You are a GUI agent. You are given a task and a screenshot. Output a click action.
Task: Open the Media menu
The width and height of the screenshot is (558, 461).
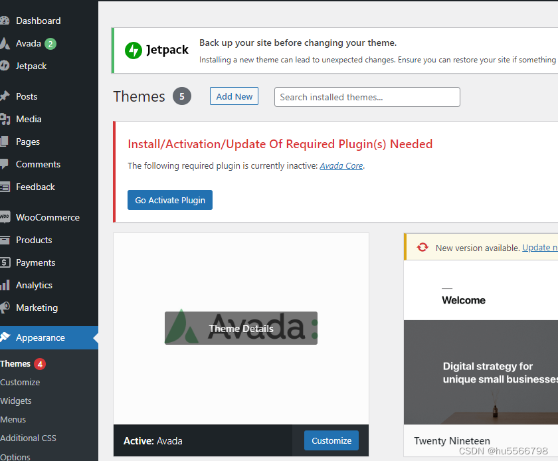(x=29, y=119)
